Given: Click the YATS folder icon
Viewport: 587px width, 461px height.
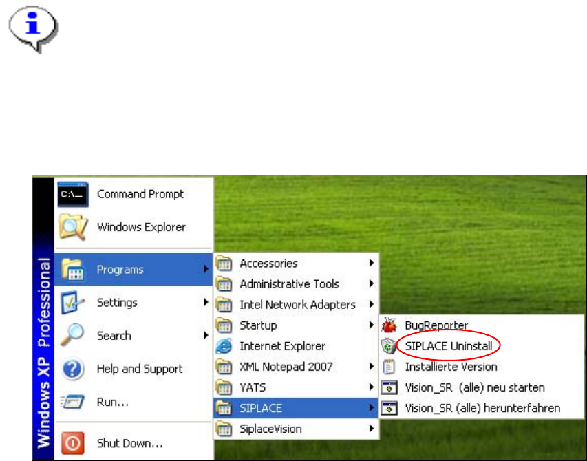Looking at the screenshot, I should [224, 387].
